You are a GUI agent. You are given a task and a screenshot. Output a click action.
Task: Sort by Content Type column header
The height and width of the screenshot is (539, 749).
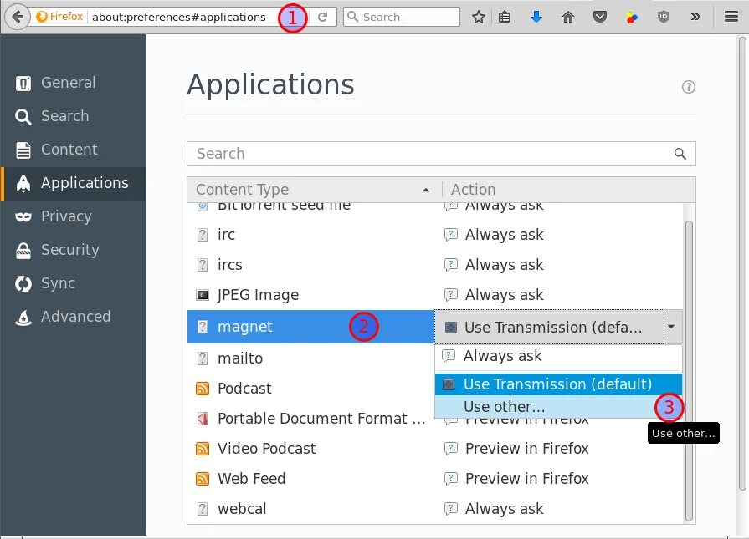tap(315, 190)
